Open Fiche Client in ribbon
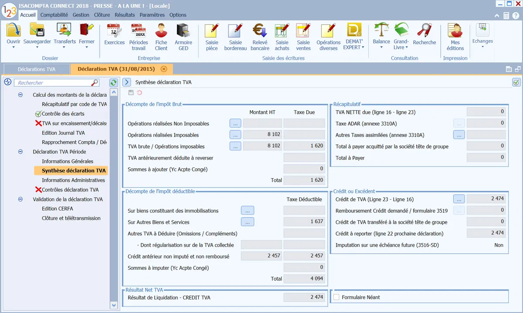The image size is (523, 313). tap(161, 31)
